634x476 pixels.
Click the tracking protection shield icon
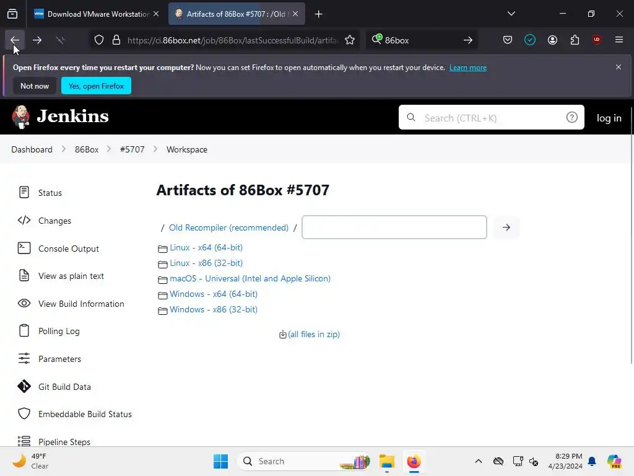(99, 40)
